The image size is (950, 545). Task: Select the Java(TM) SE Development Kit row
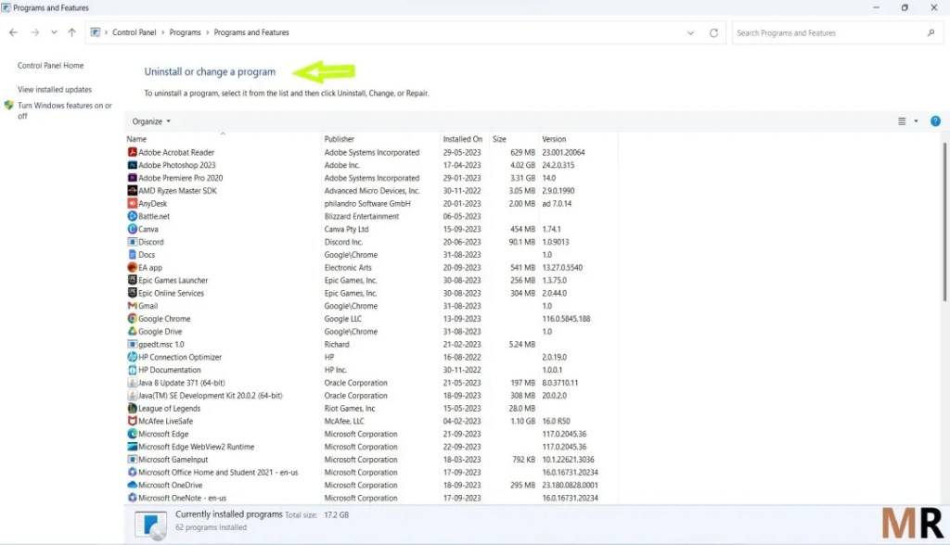click(372, 396)
